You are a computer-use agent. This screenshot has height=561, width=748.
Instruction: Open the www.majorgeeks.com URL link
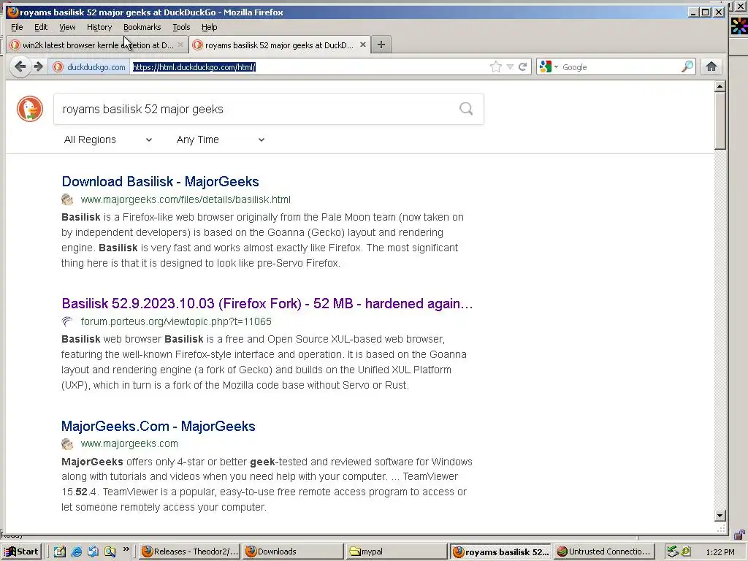(x=129, y=443)
